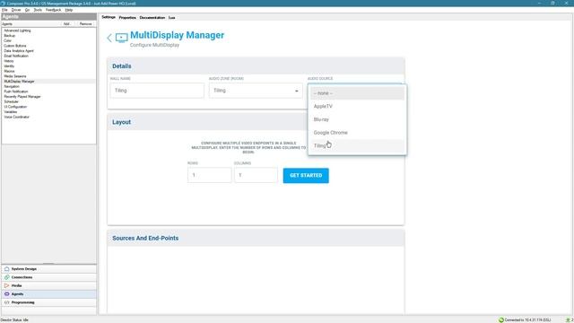Open the System Design view
574x323 pixels.
49,269
